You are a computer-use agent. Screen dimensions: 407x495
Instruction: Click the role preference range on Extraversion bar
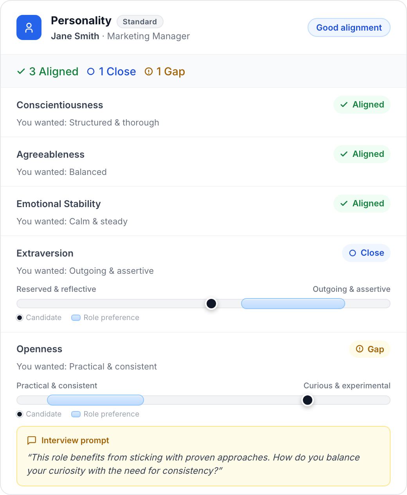[293, 304]
